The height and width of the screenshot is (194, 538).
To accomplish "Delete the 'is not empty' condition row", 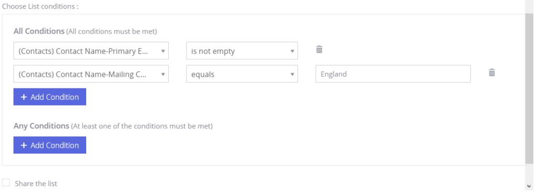I will tap(319, 49).
